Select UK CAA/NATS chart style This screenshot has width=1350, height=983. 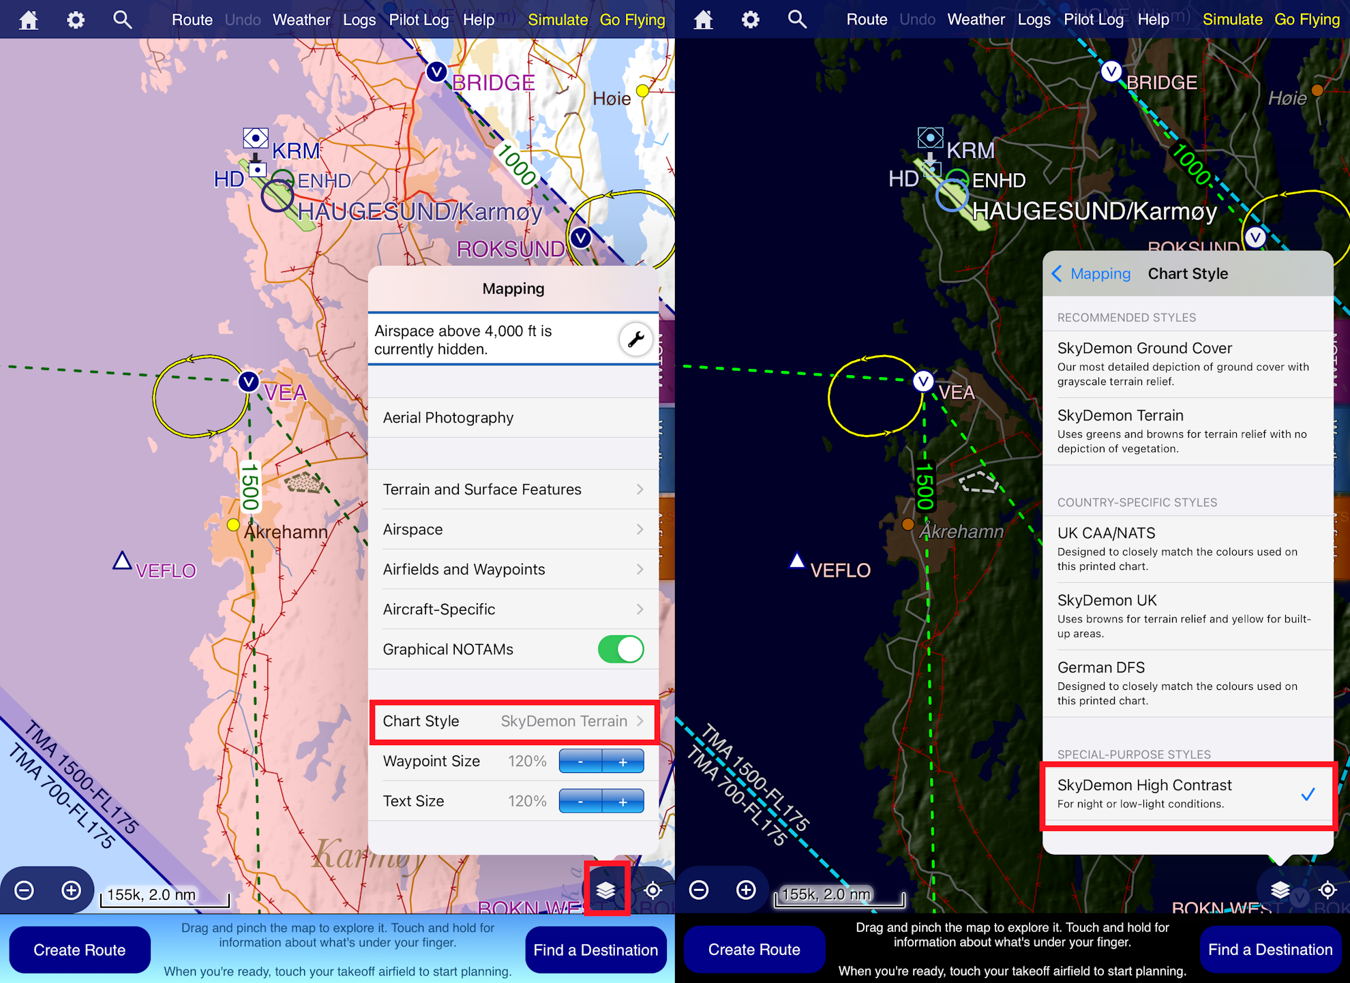1188,549
